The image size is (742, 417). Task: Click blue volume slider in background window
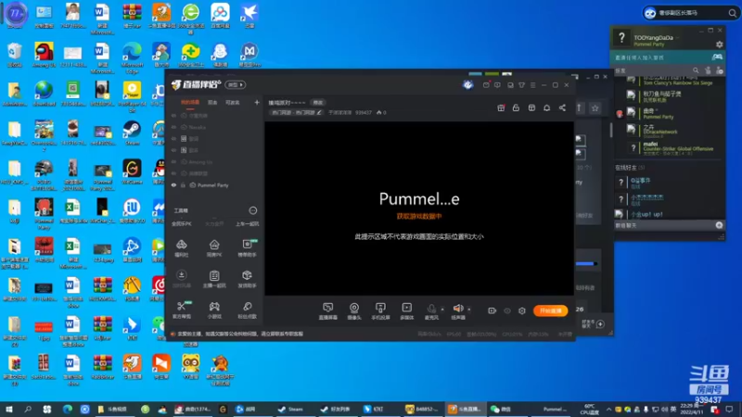pos(586,264)
